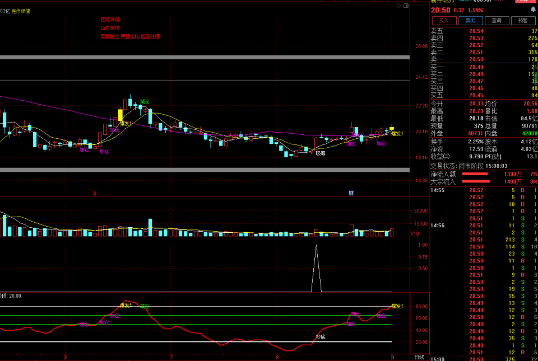Click the tall cyan volume bar
Viewport: 538px width, 361px height.
pyautogui.click(x=150, y=228)
